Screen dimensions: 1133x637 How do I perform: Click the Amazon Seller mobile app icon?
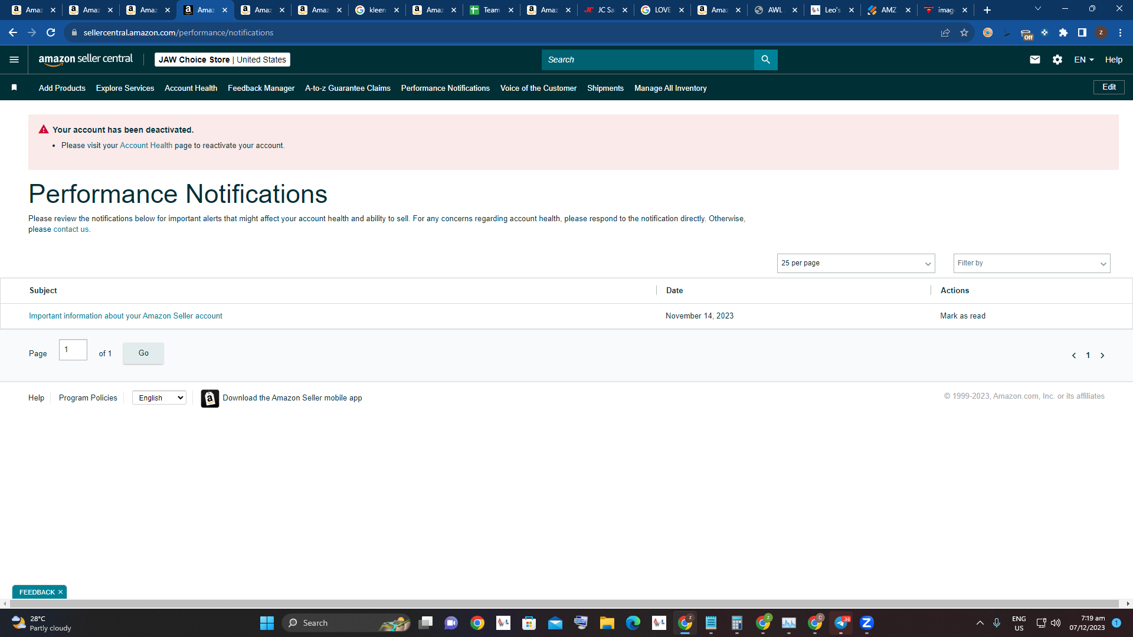tap(209, 398)
